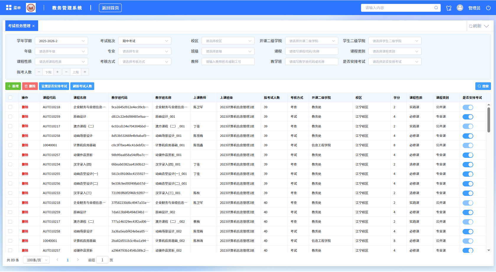Open the user avatar icon
The height and width of the screenshot is (272, 496).
[x=460, y=8]
